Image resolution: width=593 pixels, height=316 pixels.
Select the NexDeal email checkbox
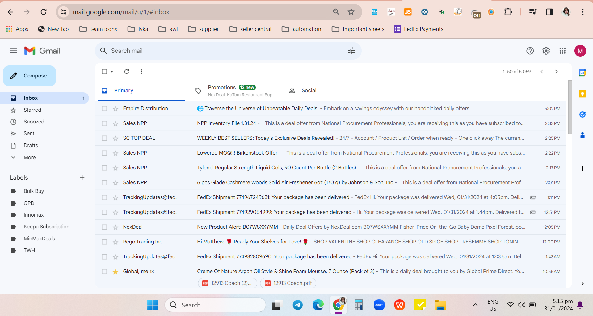[x=104, y=227]
